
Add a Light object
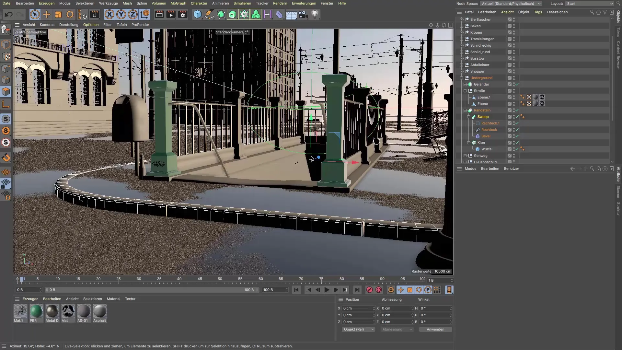(x=315, y=15)
